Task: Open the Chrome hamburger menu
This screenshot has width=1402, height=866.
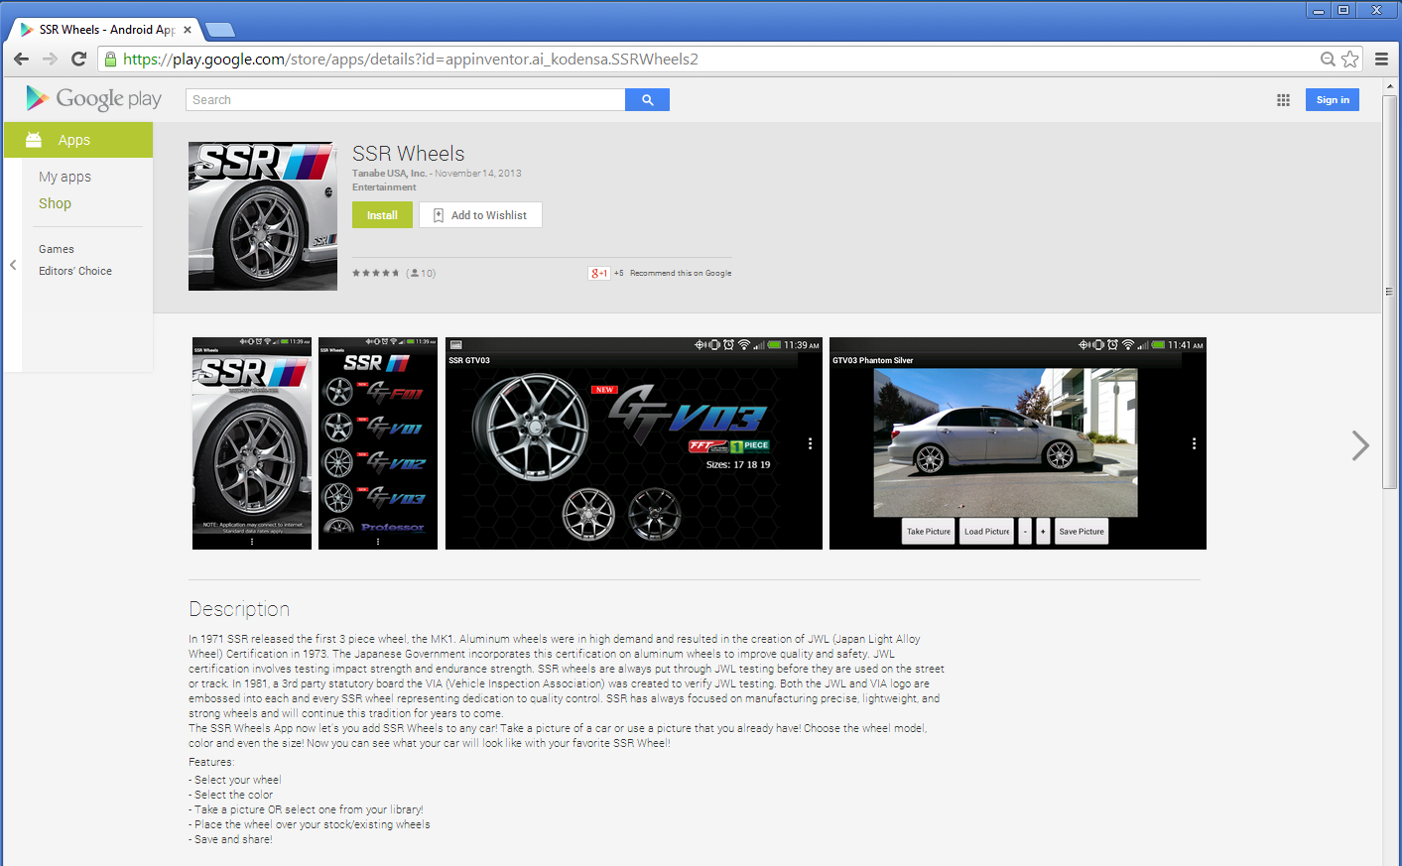Action: click(1381, 60)
